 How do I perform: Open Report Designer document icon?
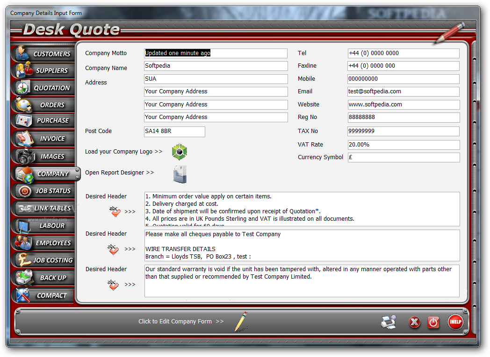click(x=180, y=174)
